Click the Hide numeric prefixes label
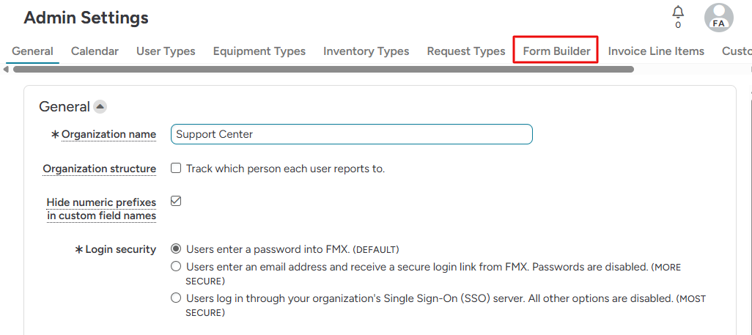The image size is (752, 335). tap(101, 208)
